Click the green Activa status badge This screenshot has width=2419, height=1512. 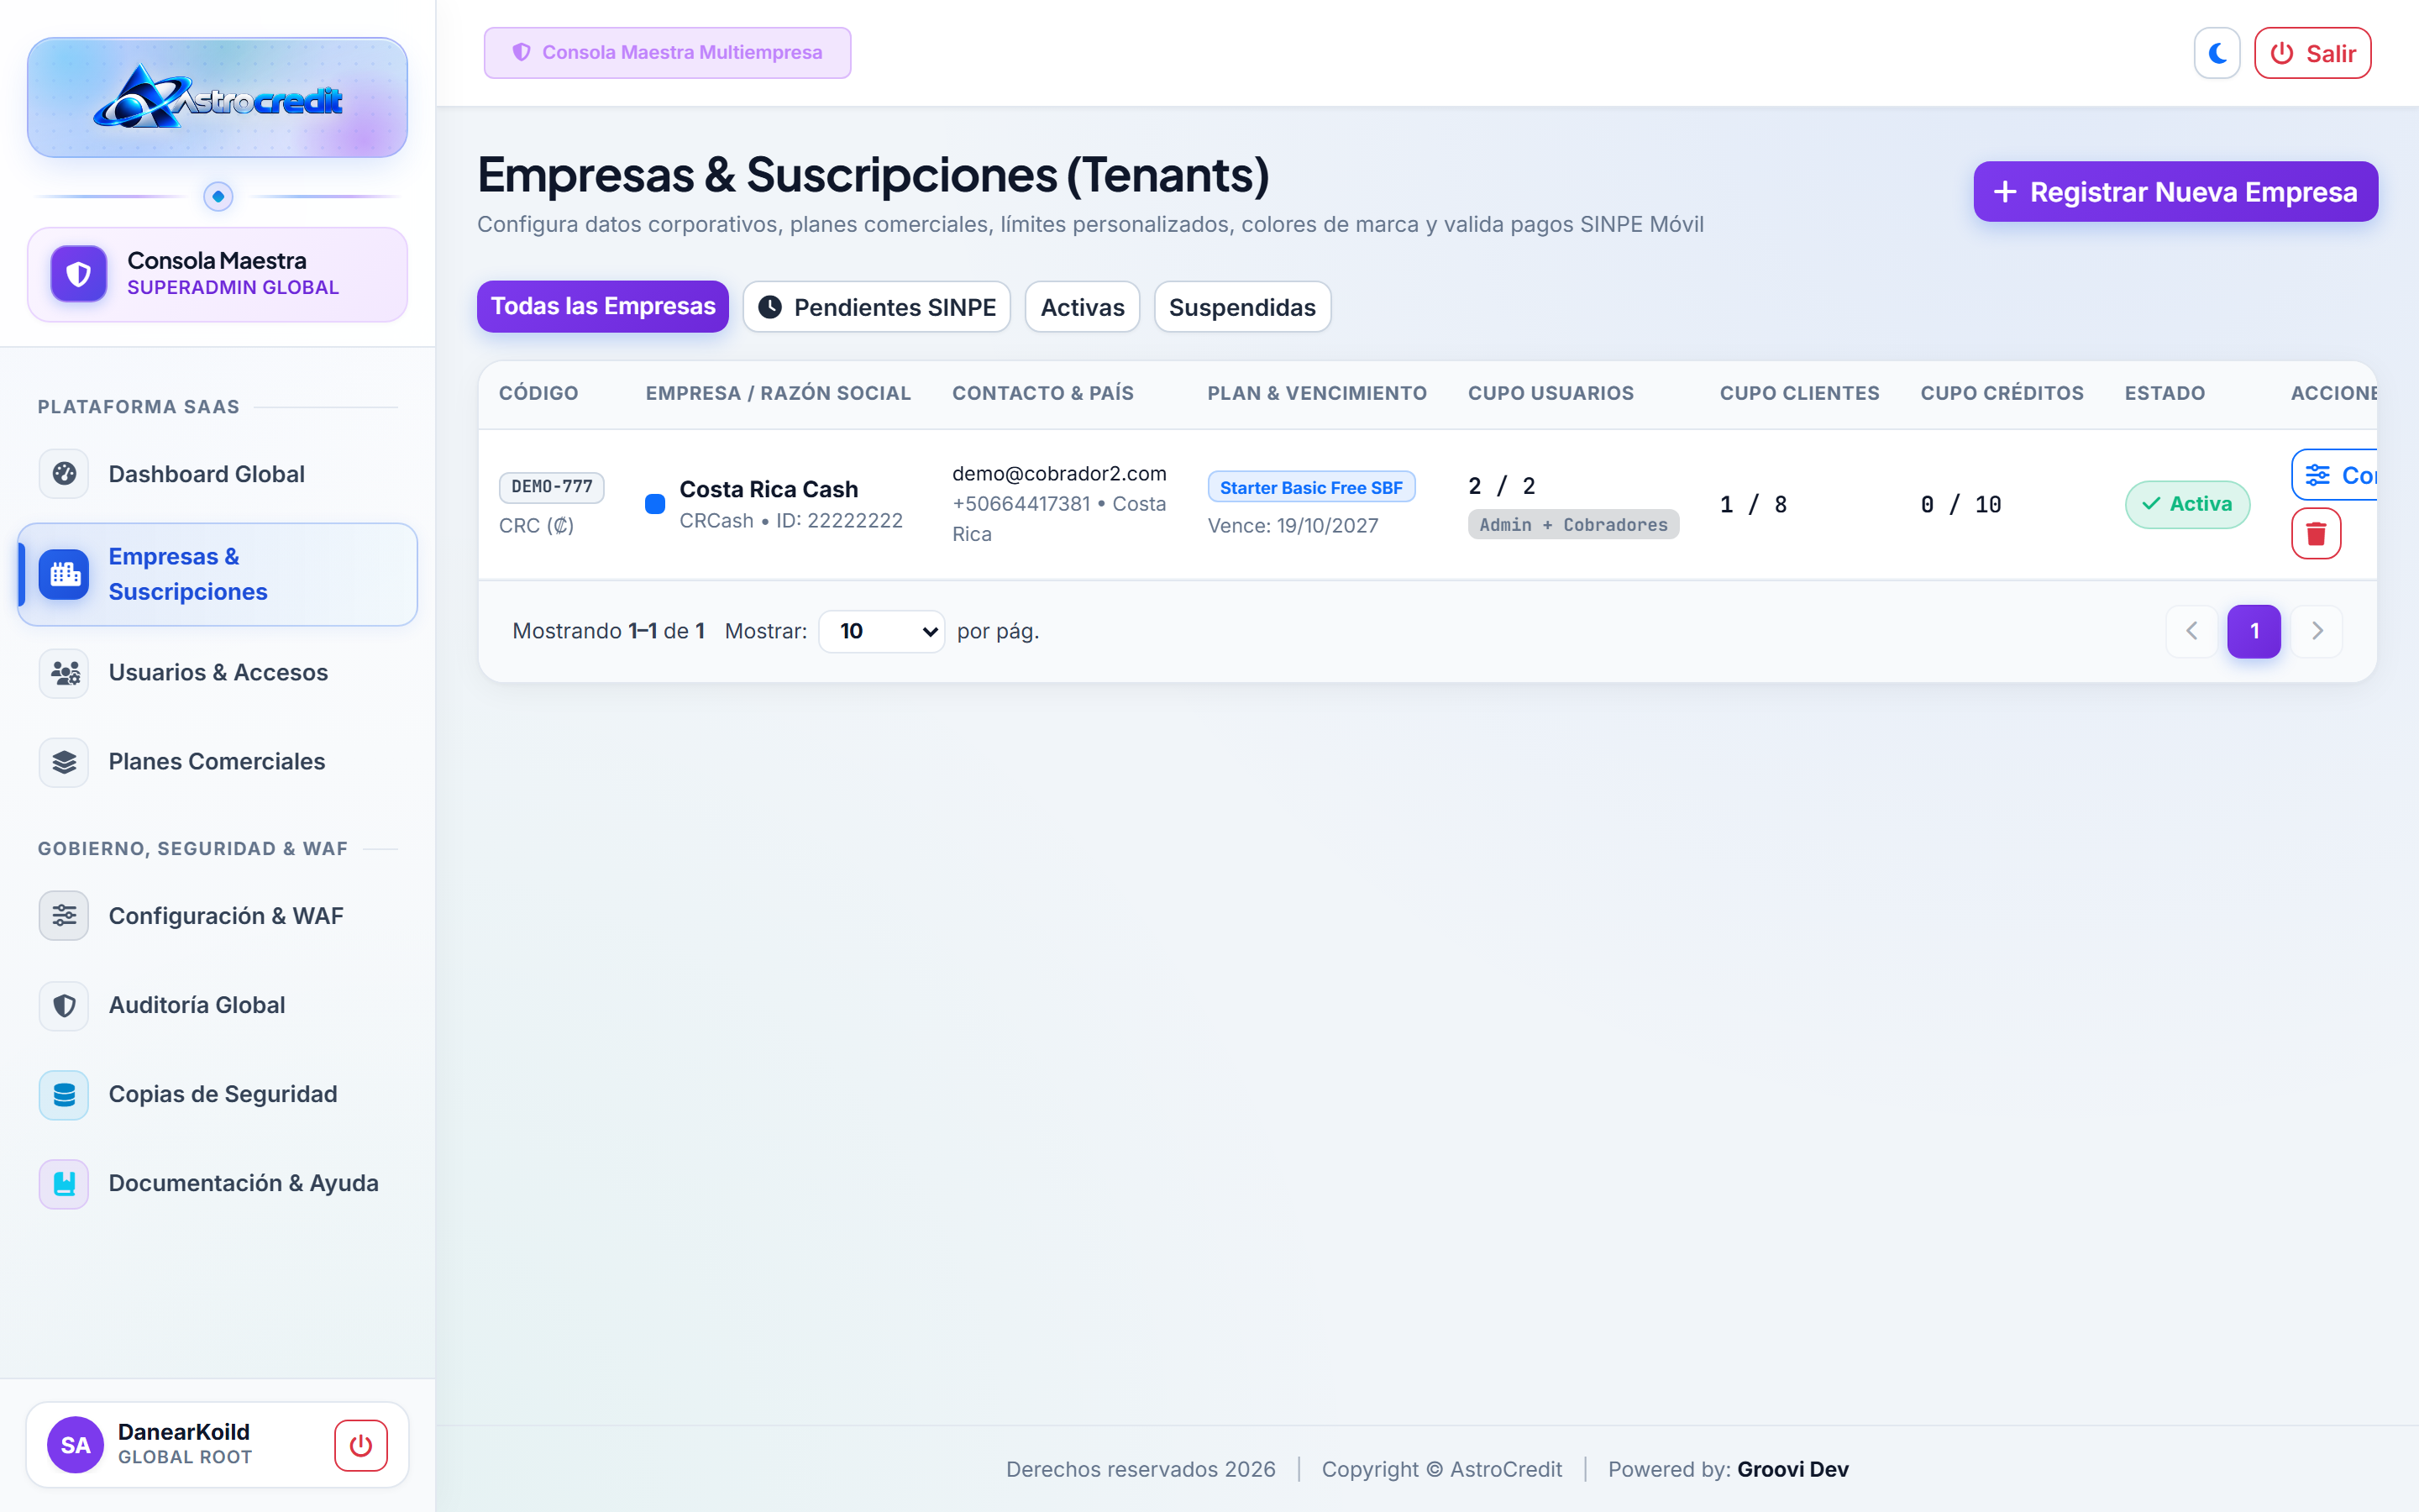[2187, 504]
